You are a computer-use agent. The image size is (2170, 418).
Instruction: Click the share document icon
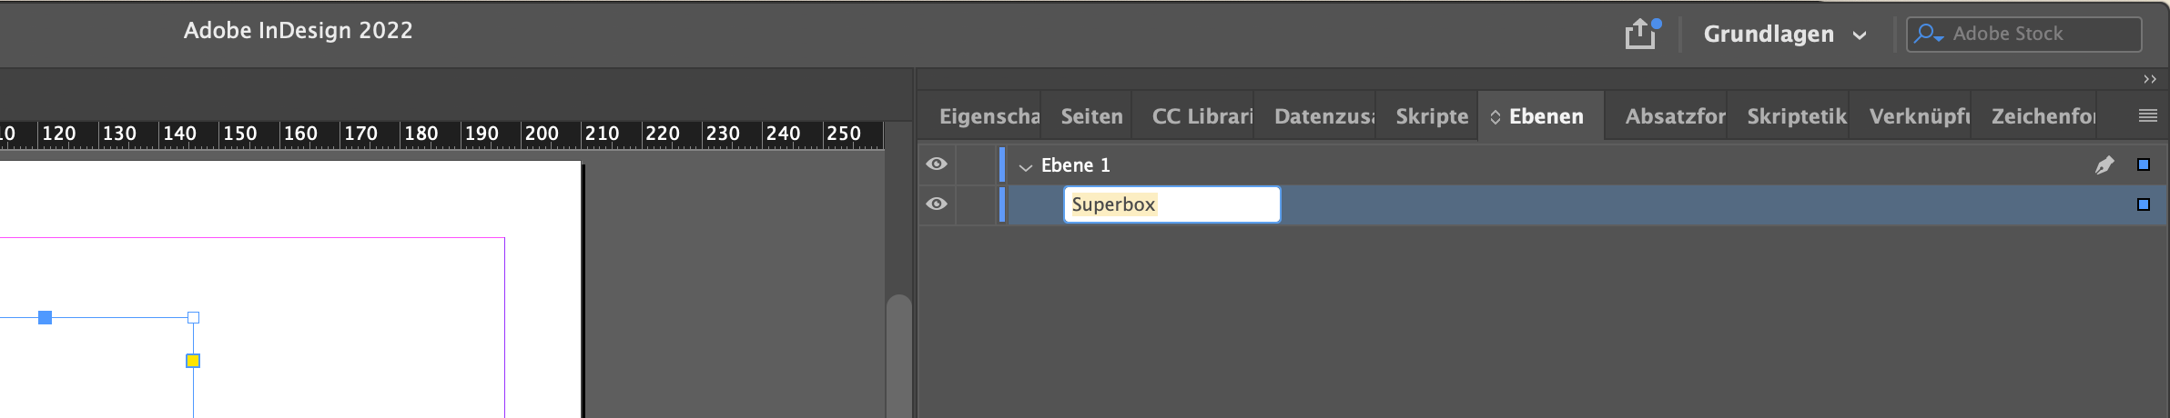click(1640, 34)
